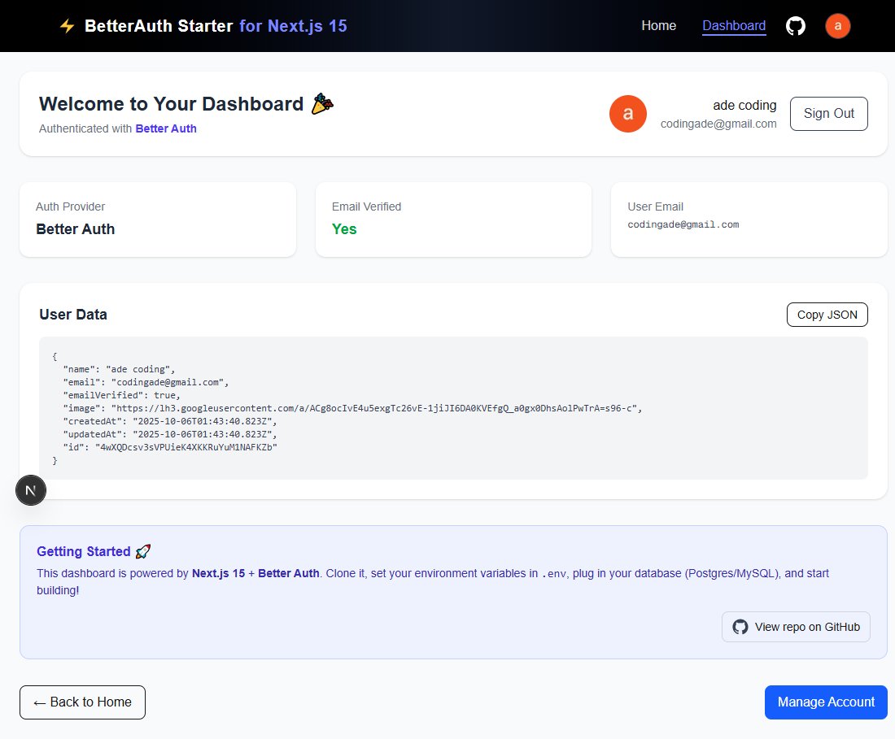Open the GitHub icon in the navbar
Image resolution: width=895 pixels, height=739 pixels.
[x=795, y=26]
